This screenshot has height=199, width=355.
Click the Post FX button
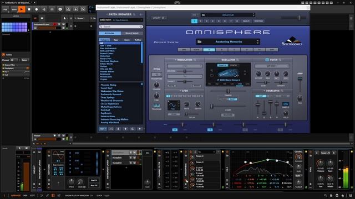tap(94, 186)
